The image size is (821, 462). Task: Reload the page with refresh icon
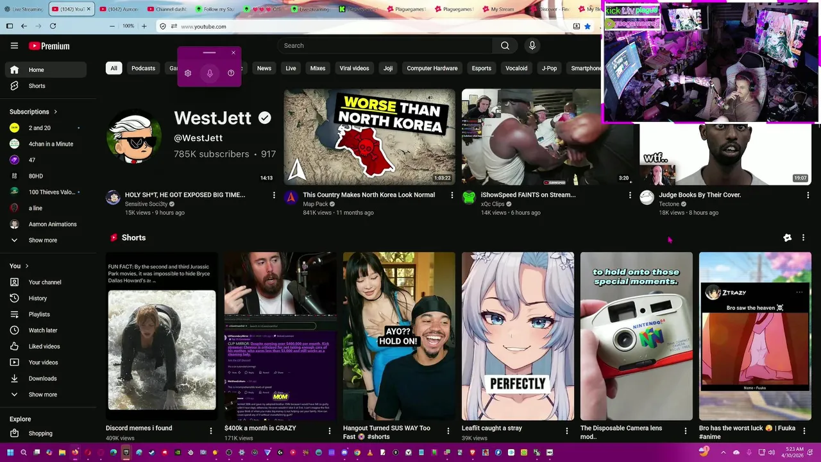53,26
